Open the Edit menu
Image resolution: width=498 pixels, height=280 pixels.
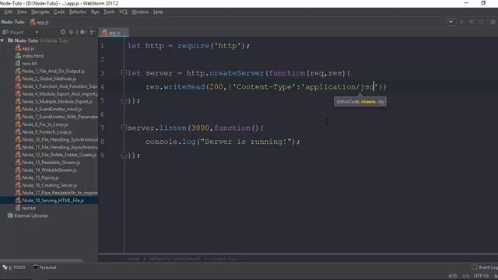click(9, 12)
